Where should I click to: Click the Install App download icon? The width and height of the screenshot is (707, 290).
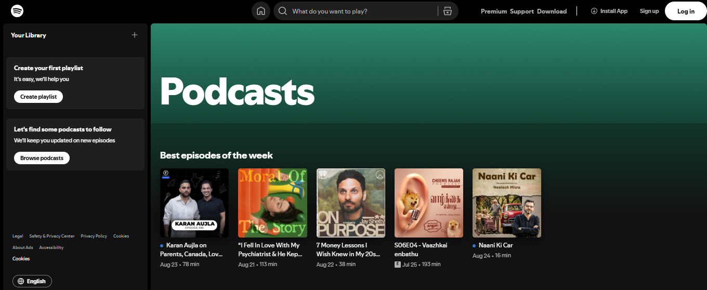click(x=594, y=11)
